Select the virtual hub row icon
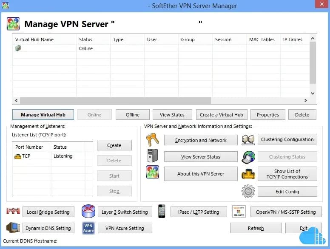Viewport: 330px width, 249px height. pyautogui.click(x=18, y=48)
